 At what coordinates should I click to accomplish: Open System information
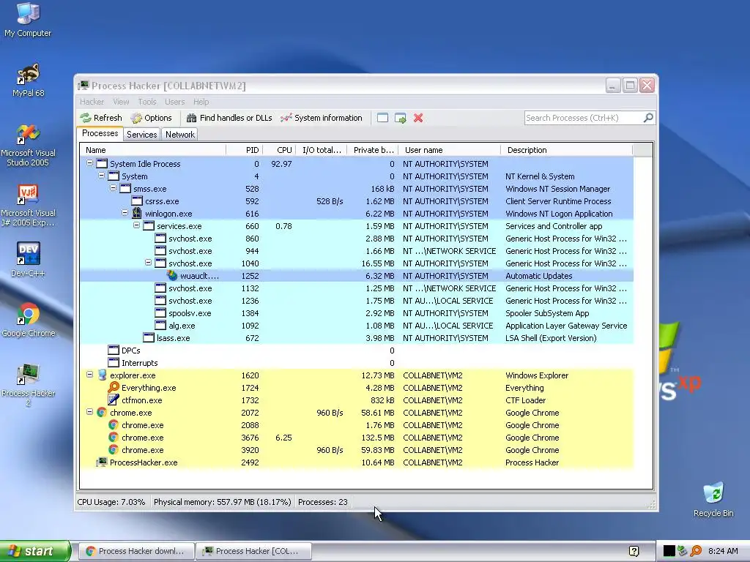click(x=322, y=118)
